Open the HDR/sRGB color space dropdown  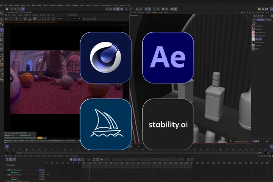coord(62,19)
